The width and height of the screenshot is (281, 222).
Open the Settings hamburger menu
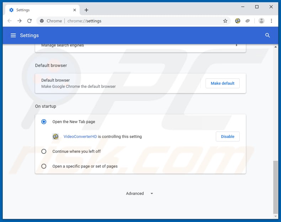click(13, 36)
